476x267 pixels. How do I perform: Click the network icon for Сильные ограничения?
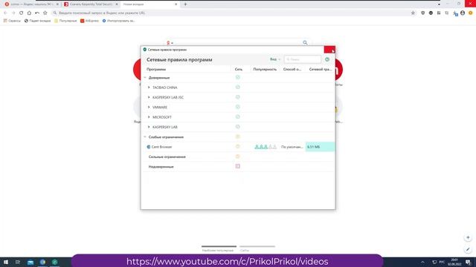238,156
